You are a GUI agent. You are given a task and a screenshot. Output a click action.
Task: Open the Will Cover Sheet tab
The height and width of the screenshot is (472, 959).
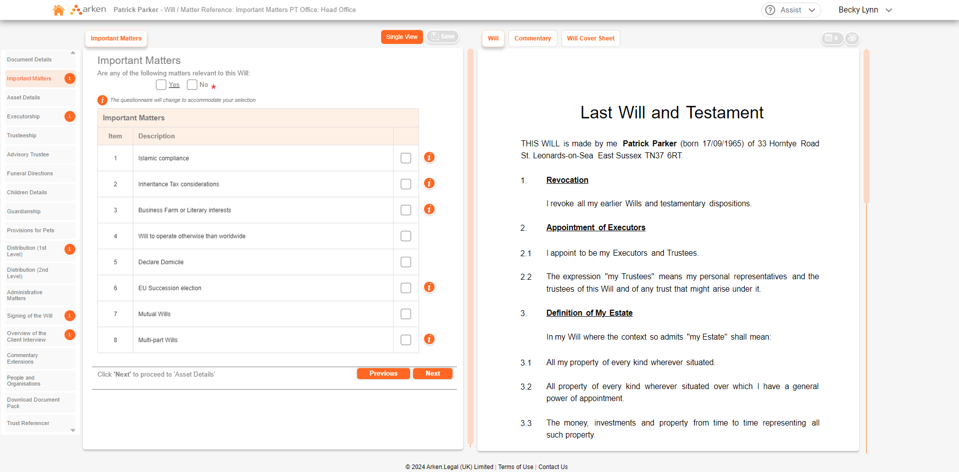coord(591,38)
